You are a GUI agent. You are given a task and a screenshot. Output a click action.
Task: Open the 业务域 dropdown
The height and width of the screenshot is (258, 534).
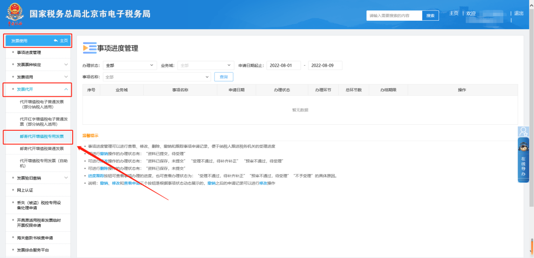coord(205,65)
